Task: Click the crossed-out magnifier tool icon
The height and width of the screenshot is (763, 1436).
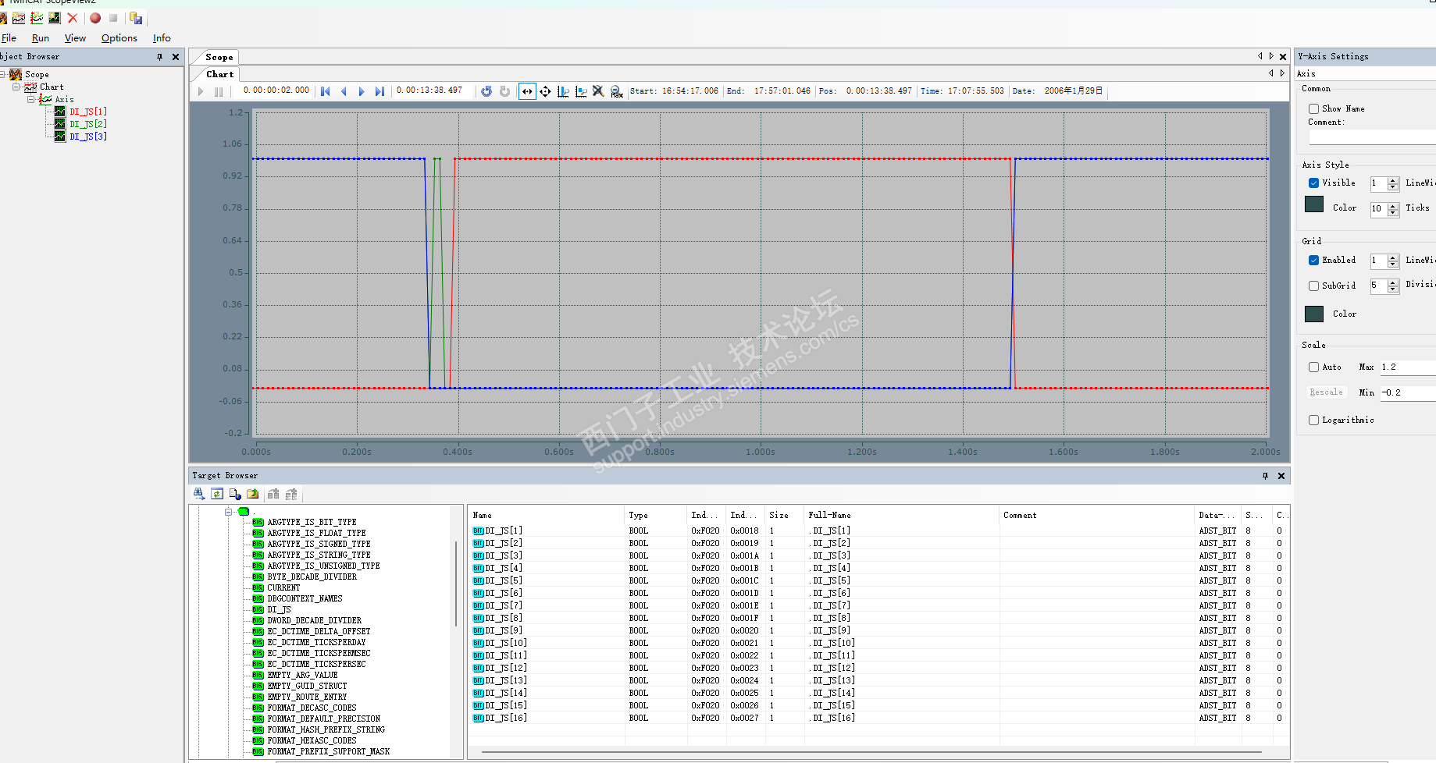Action: tap(598, 91)
